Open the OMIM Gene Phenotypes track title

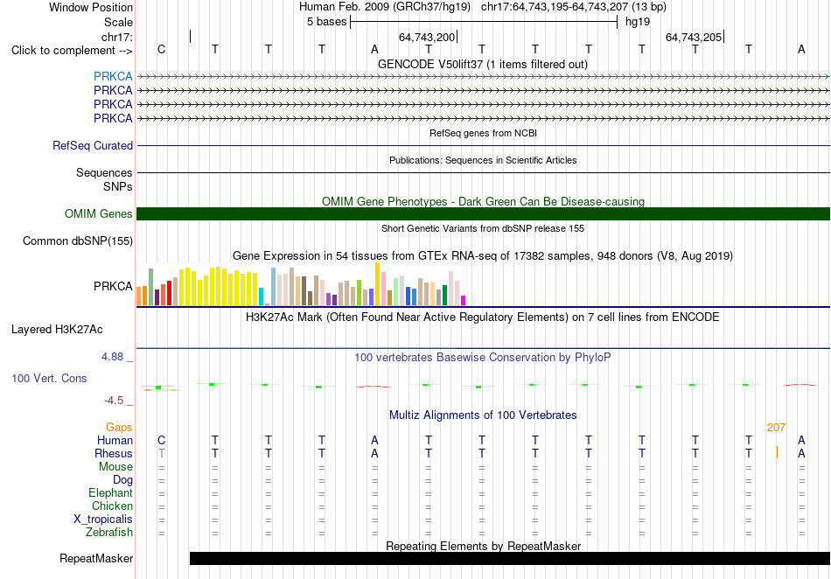tap(483, 201)
